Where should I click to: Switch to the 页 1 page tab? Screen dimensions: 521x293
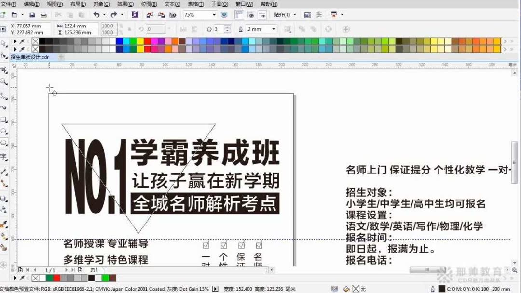pyautogui.click(x=95, y=270)
